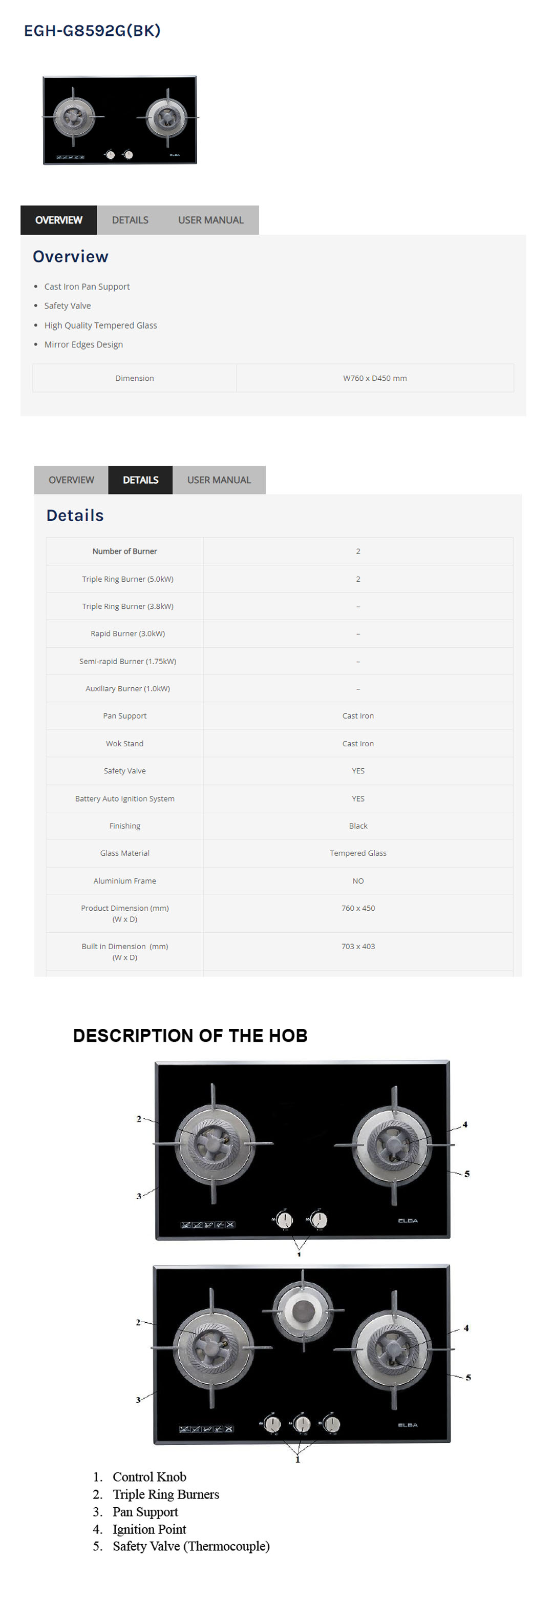Open User Manual tab above Overview heading
553x1620 pixels.
point(210,220)
